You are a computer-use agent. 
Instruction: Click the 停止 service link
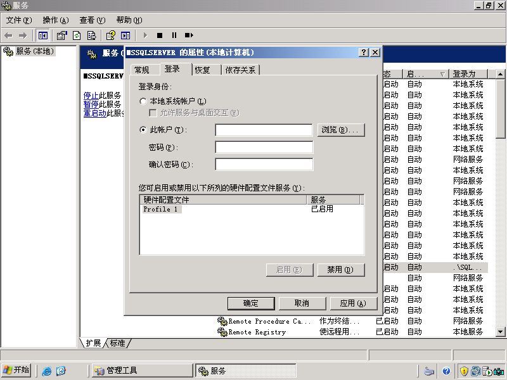tap(91, 96)
